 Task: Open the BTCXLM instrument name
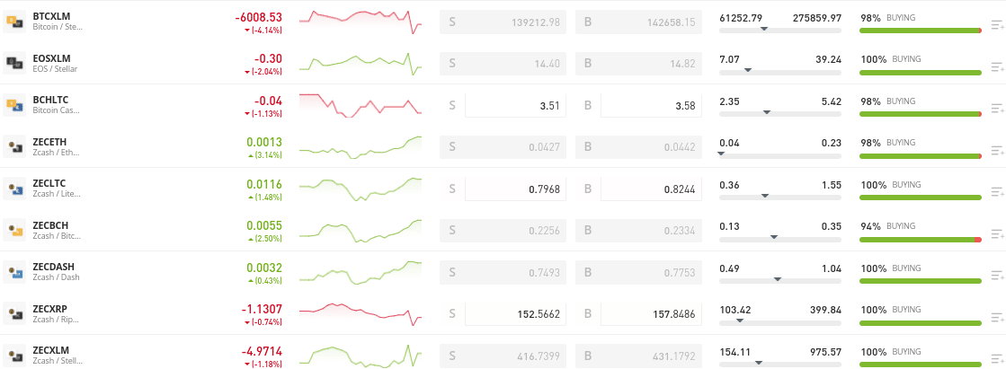click(53, 17)
